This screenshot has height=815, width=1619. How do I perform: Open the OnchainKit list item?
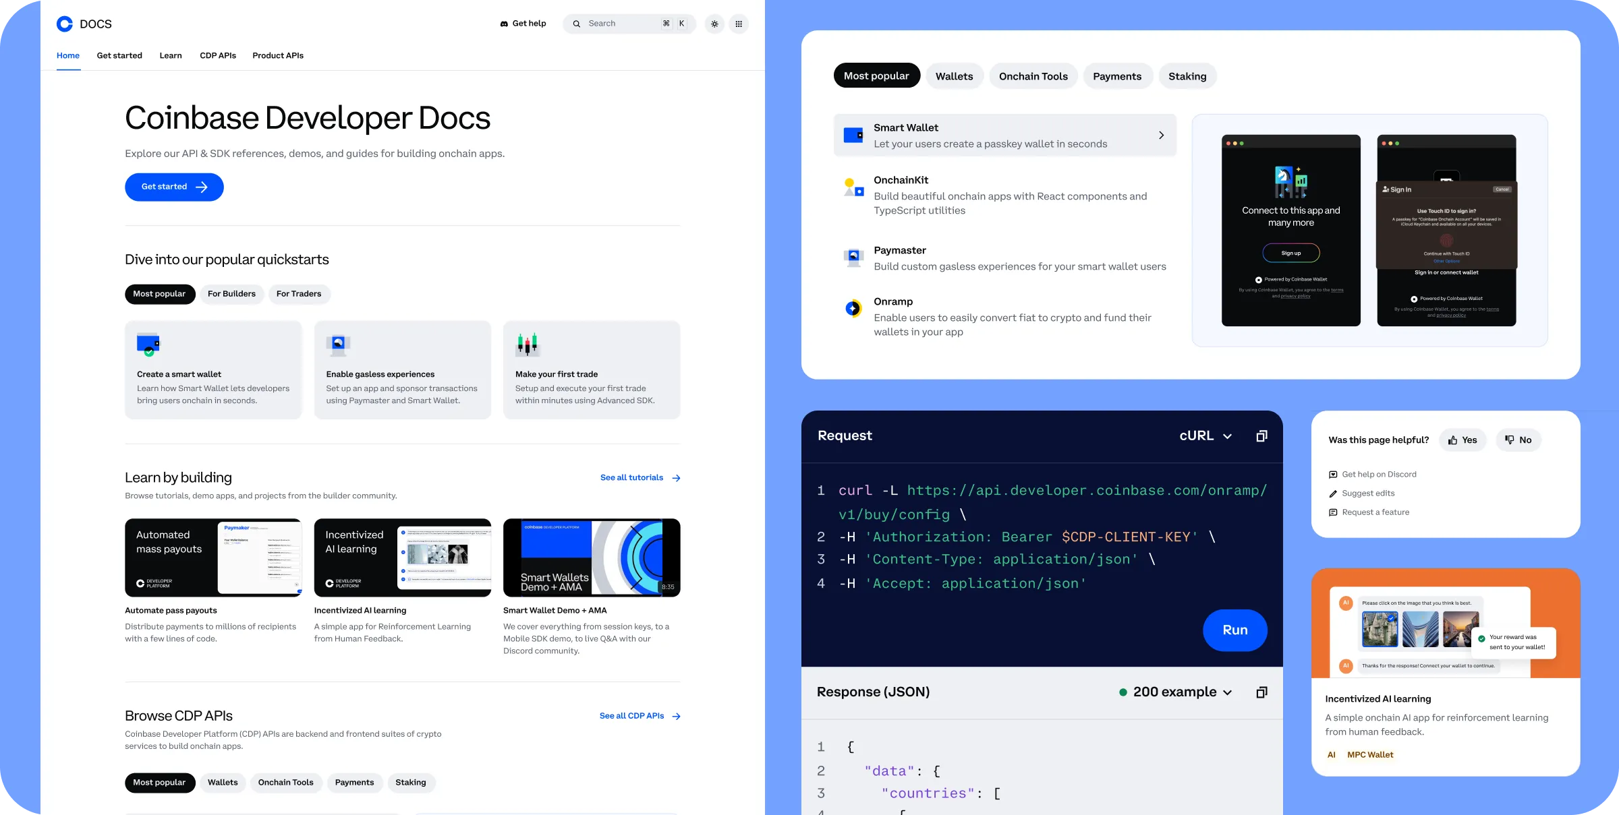pyautogui.click(x=1005, y=195)
